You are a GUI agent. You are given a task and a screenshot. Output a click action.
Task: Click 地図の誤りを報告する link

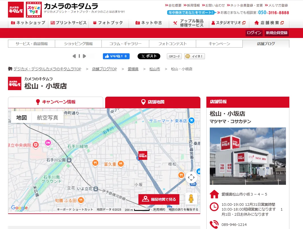point(183,209)
